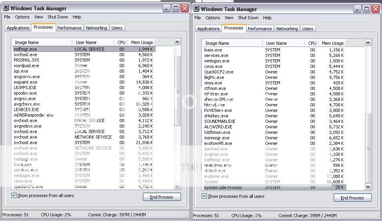Click scroll down arrow in left window list
This screenshot has width=382, height=221.
[x=177, y=186]
